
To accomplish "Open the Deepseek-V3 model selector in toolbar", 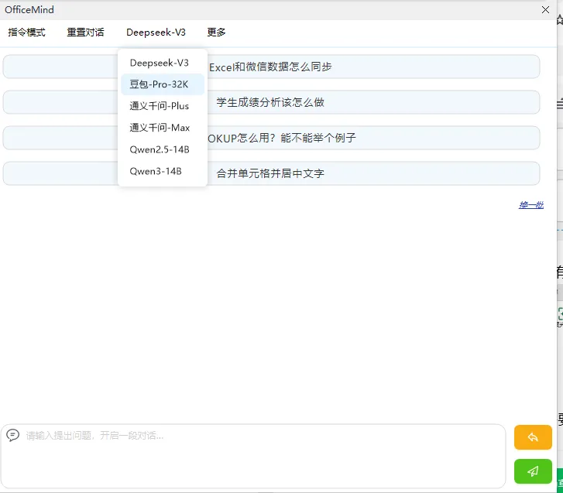I will pos(156,33).
